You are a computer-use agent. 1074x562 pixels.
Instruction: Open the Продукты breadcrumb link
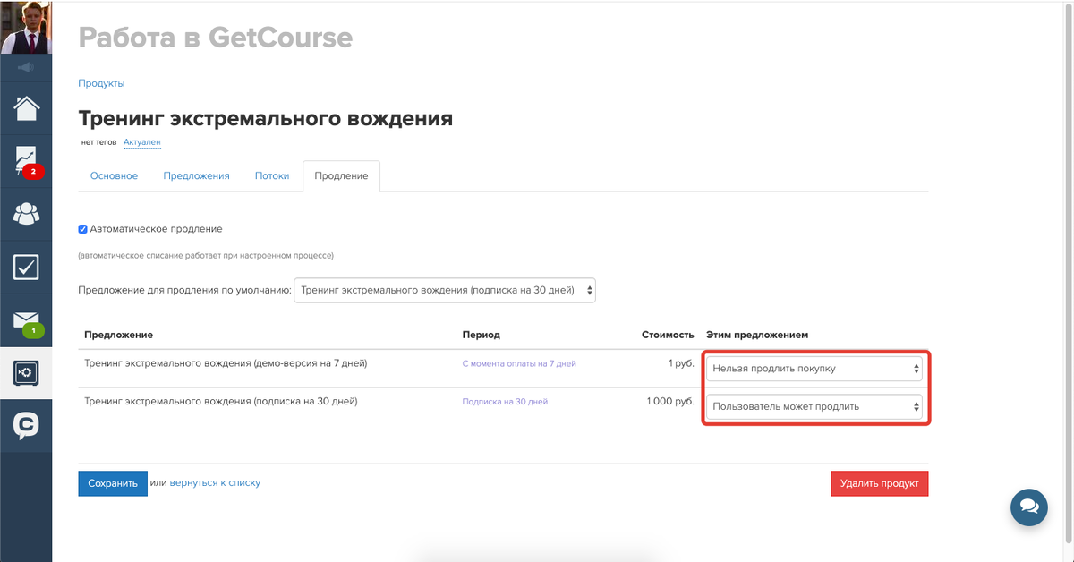[x=101, y=83]
